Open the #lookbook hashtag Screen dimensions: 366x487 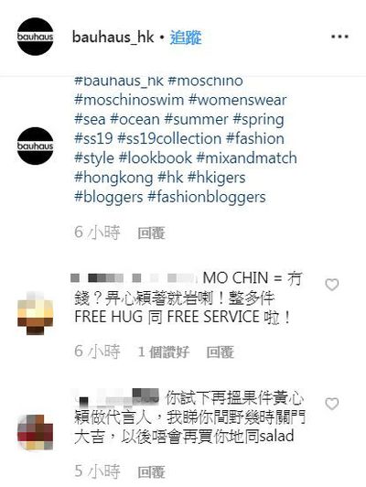tap(156, 158)
